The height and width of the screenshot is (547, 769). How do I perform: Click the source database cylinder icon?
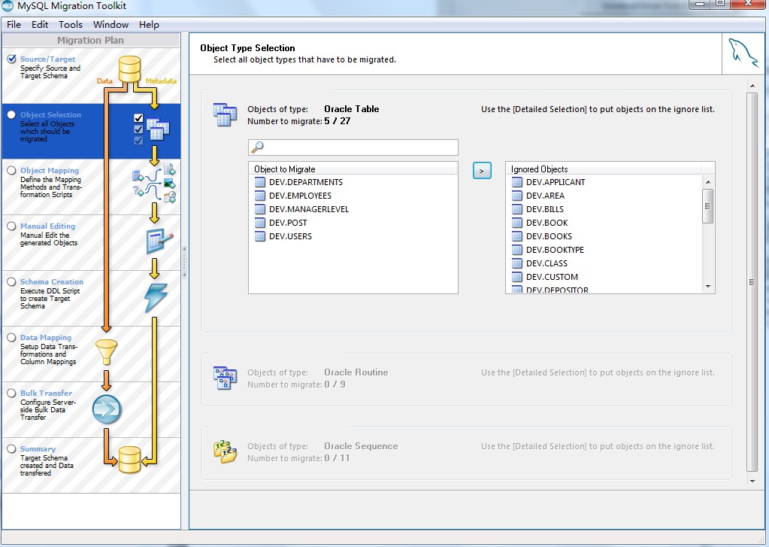tap(129, 69)
